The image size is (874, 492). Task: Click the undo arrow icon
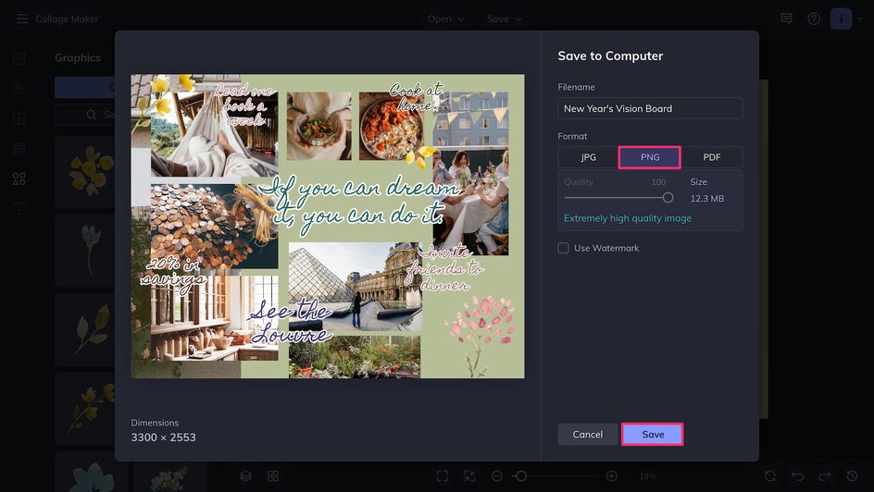click(x=798, y=476)
